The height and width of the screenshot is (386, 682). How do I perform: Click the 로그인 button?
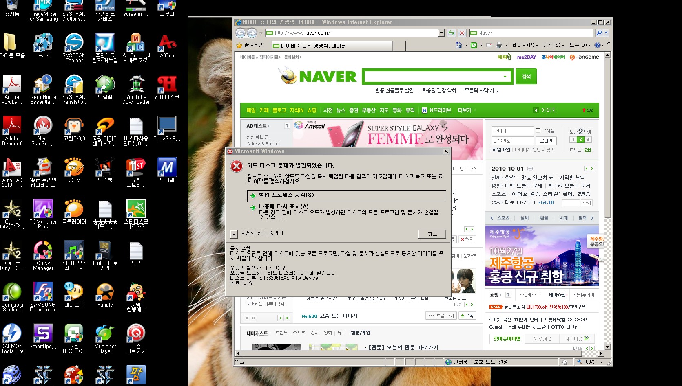click(546, 141)
